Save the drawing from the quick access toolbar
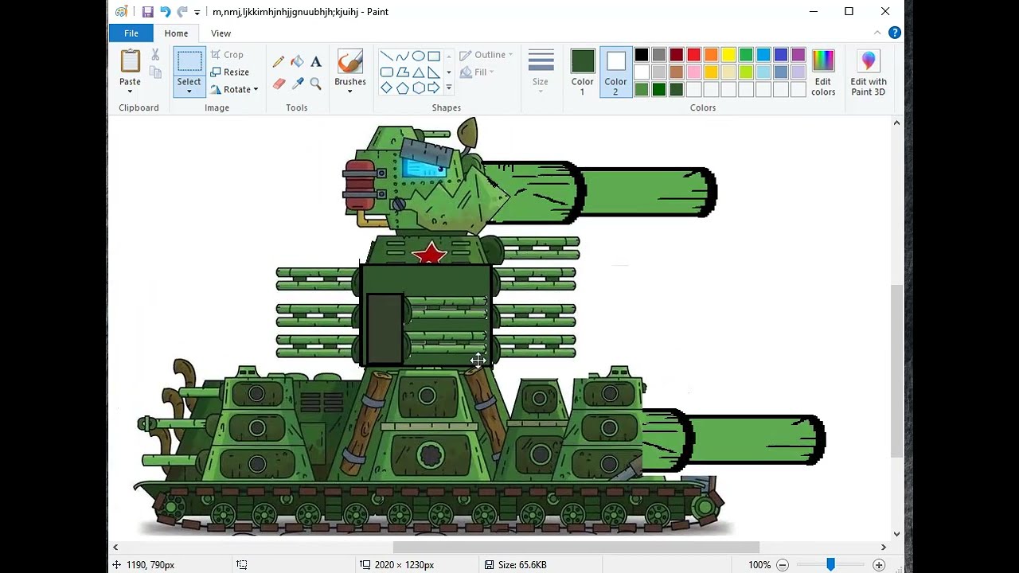This screenshot has width=1019, height=573. click(x=147, y=12)
